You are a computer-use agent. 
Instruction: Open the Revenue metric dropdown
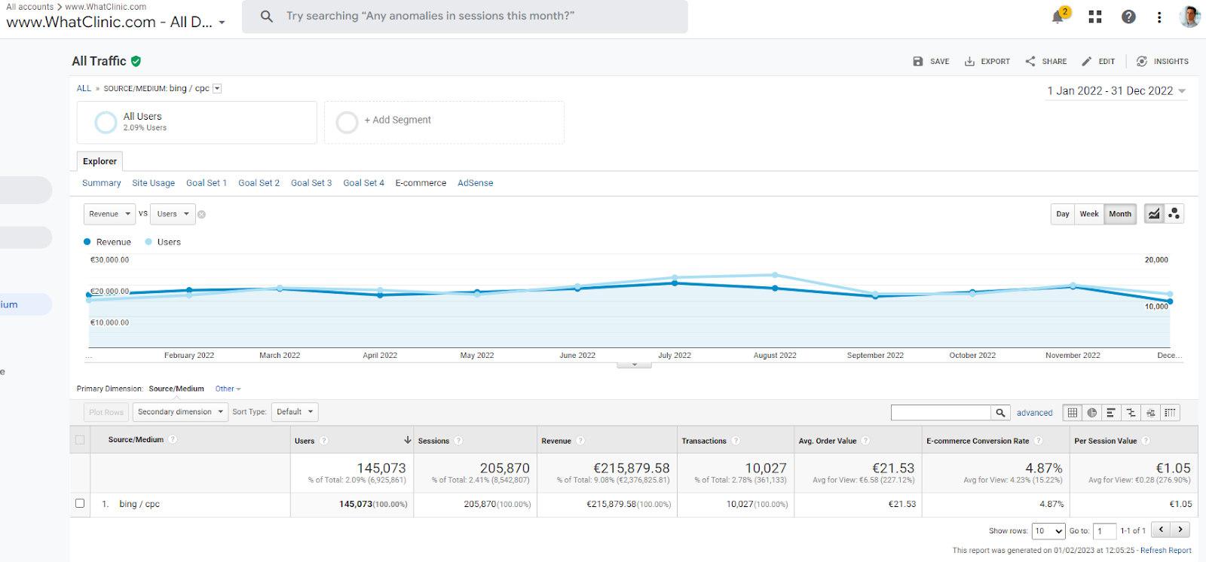109,214
